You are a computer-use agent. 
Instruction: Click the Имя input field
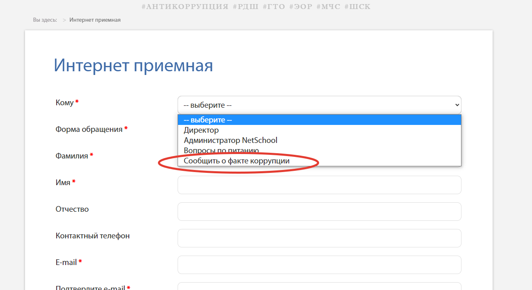pyautogui.click(x=319, y=185)
